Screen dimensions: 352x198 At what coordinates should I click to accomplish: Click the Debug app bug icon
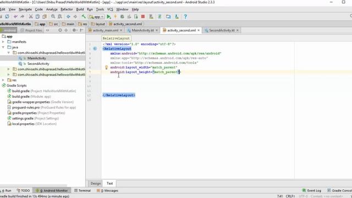click(122, 16)
